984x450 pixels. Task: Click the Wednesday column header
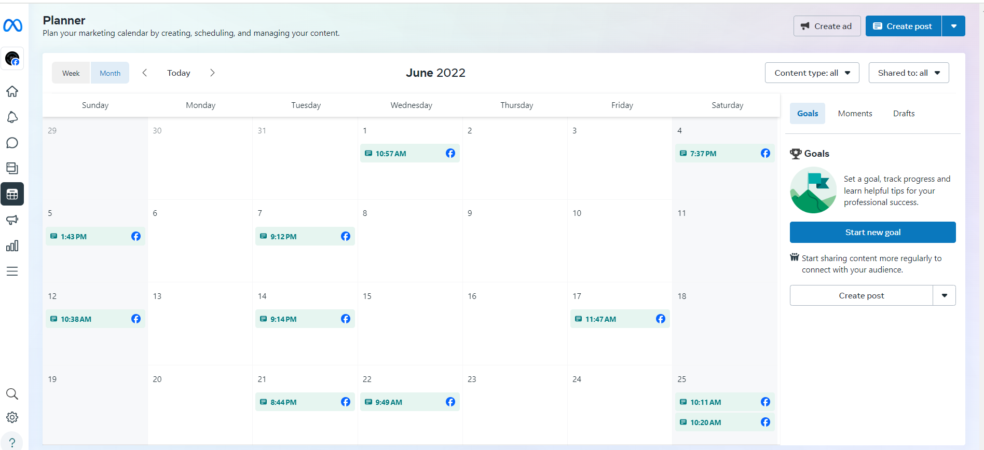(x=411, y=105)
